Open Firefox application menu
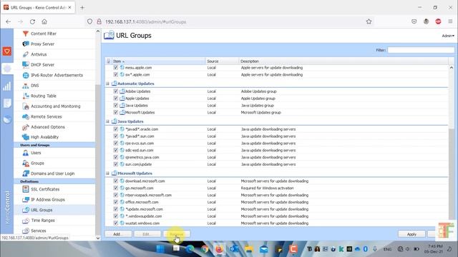 point(450,21)
